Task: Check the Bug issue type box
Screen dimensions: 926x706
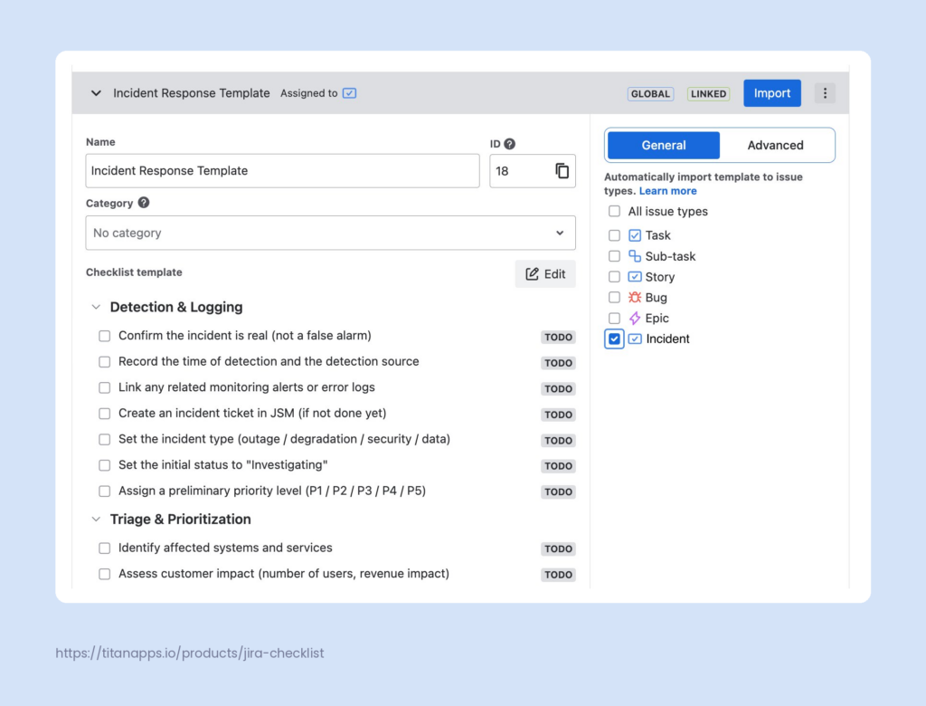Action: (x=614, y=298)
